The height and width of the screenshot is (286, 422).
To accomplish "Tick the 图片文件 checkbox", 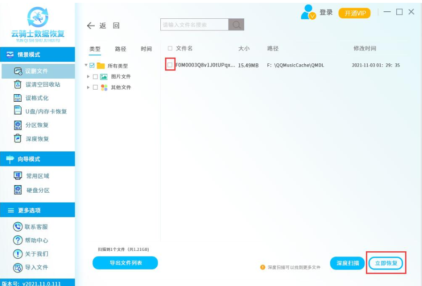I will pyautogui.click(x=95, y=76).
